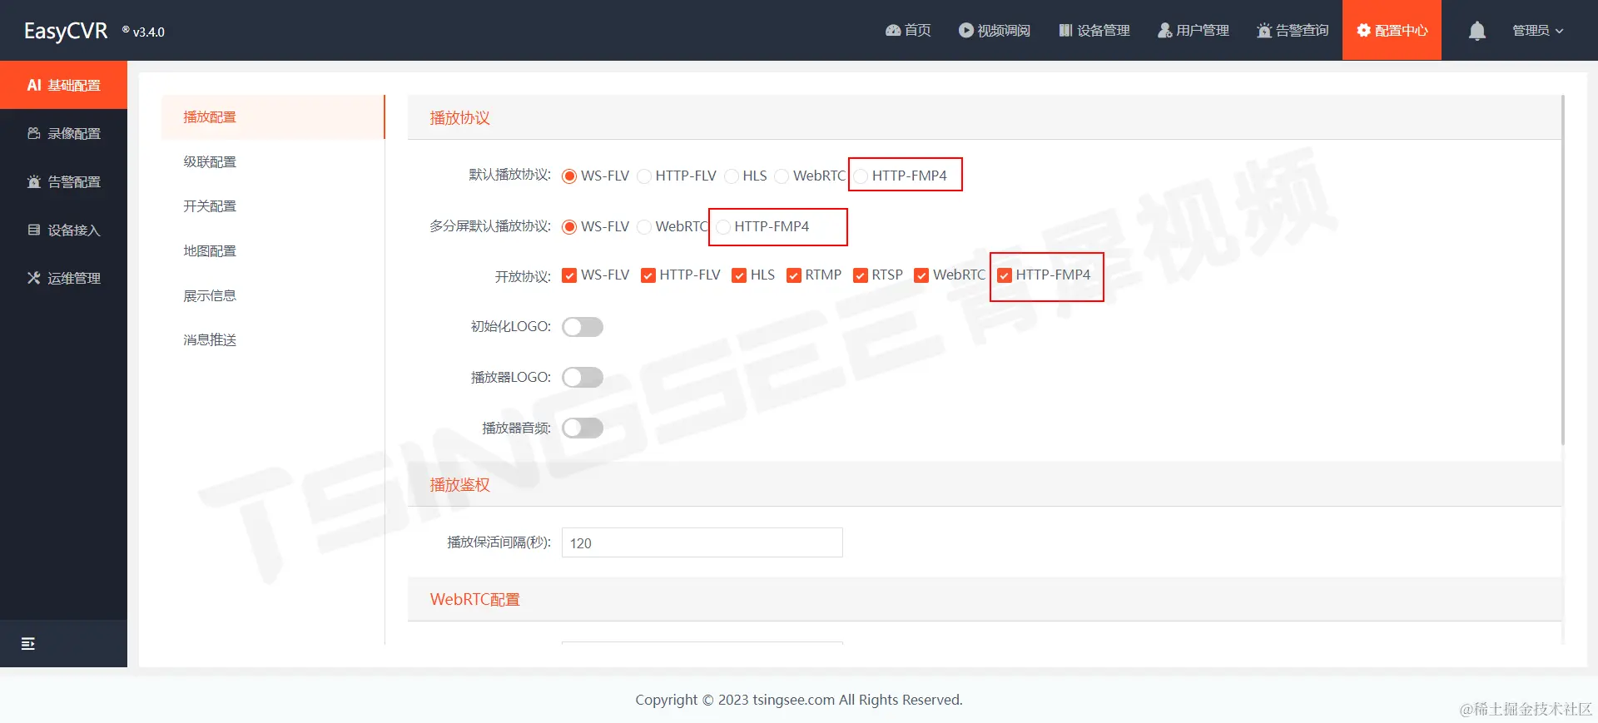Uncheck HTTP-FLV in 开放协议
This screenshot has height=723, width=1598.
pos(648,275)
